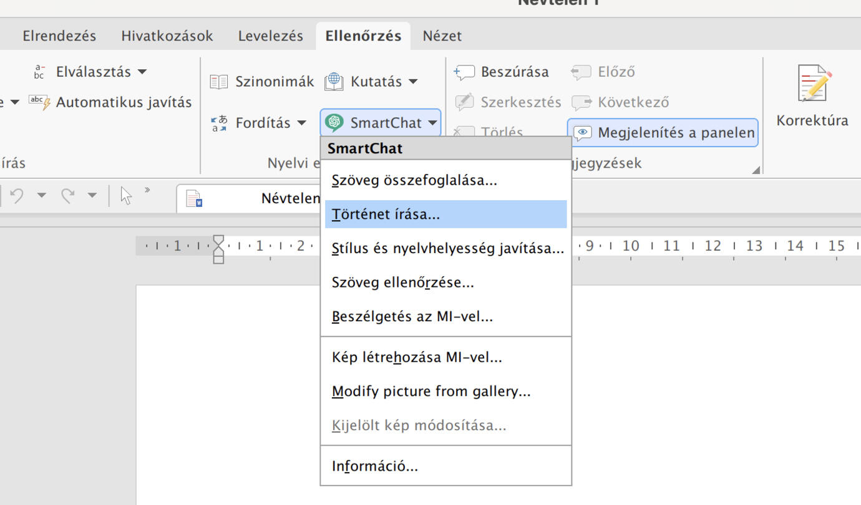Toggle Megjelenítés a panelen
The image size is (861, 505).
pos(663,133)
